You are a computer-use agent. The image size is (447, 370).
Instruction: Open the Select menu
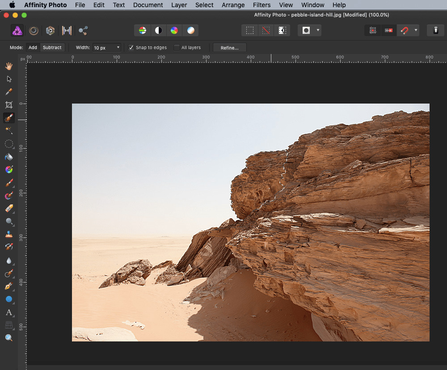coord(204,5)
